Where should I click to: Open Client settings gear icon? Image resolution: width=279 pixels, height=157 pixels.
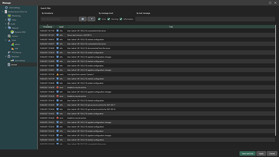pos(6,8)
